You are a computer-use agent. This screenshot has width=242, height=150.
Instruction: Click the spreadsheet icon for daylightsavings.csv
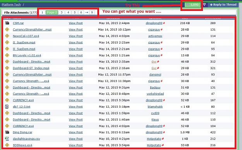pyautogui.click(x=7, y=138)
